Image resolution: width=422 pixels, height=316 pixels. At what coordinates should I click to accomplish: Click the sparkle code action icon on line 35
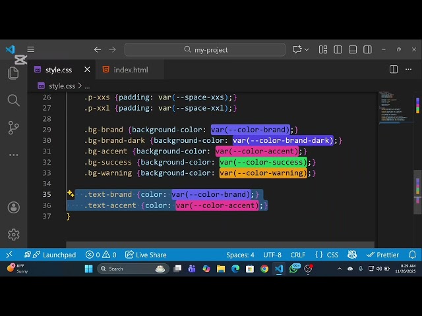(71, 194)
